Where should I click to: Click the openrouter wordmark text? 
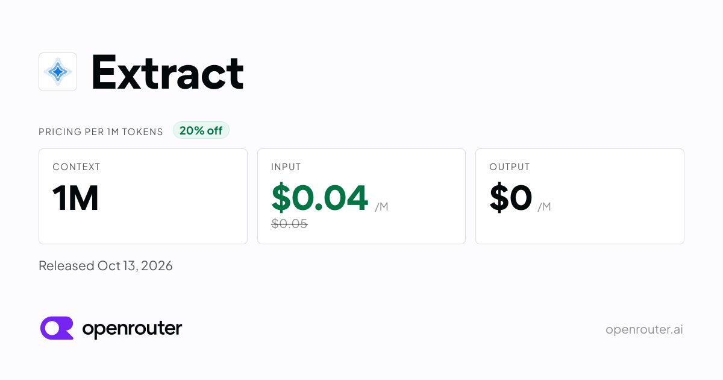(x=132, y=329)
